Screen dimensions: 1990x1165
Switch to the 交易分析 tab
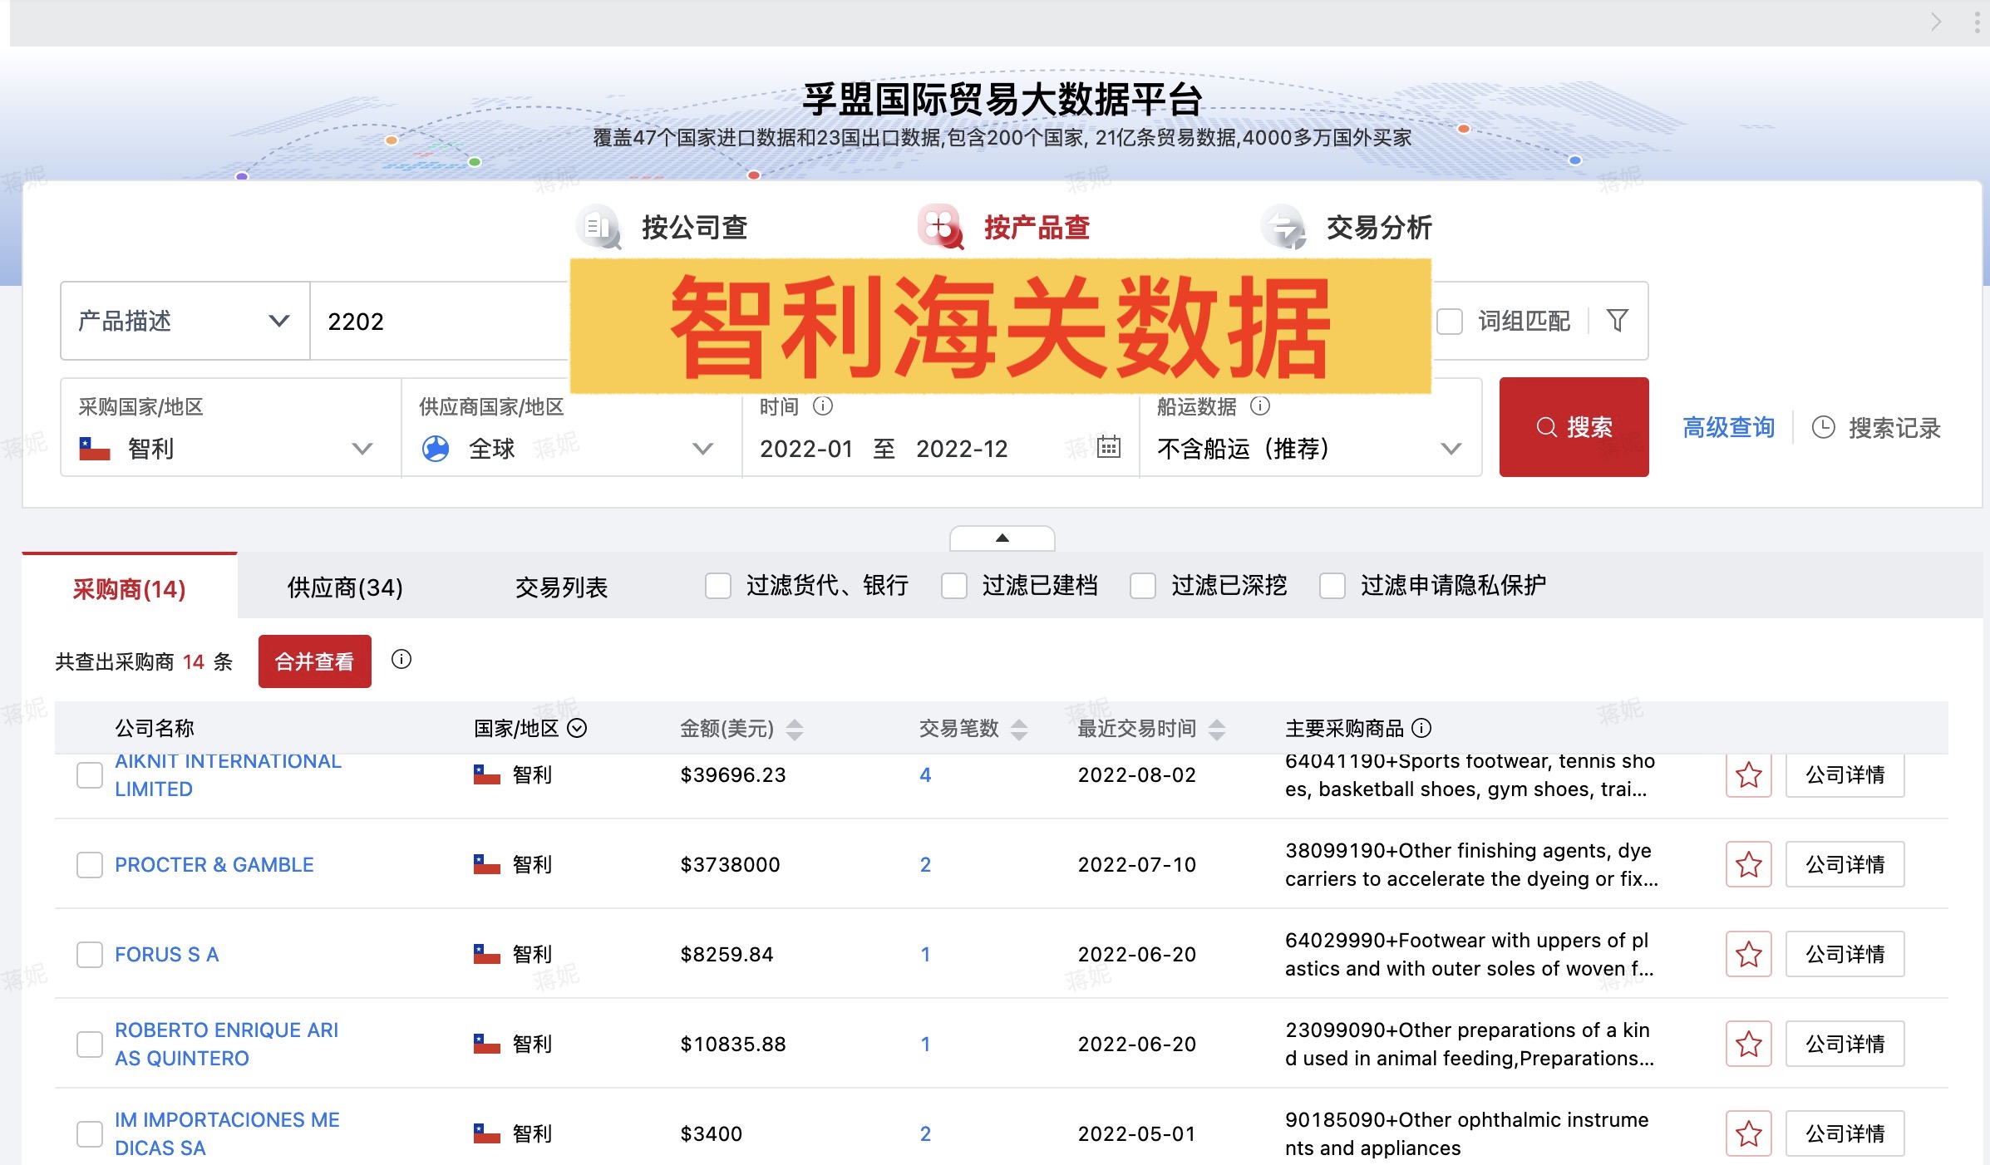click(x=1380, y=227)
